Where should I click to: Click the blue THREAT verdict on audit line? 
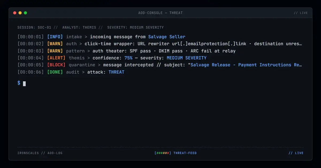point(116,72)
